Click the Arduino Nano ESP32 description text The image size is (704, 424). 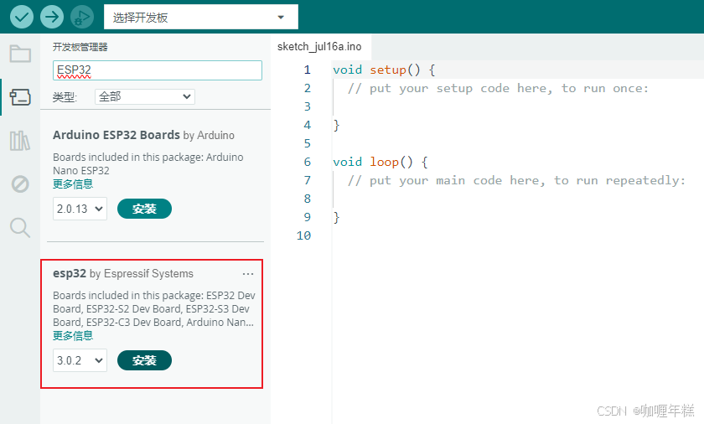click(x=148, y=163)
